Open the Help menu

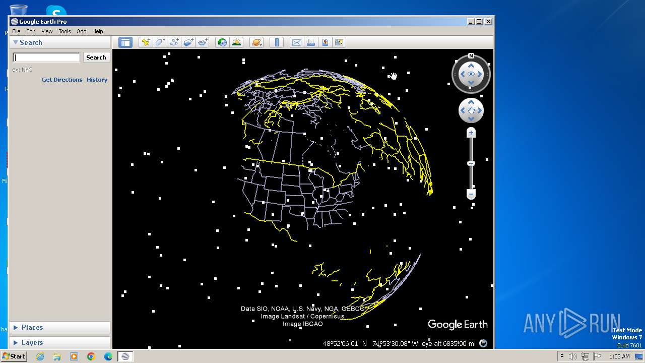[97, 31]
